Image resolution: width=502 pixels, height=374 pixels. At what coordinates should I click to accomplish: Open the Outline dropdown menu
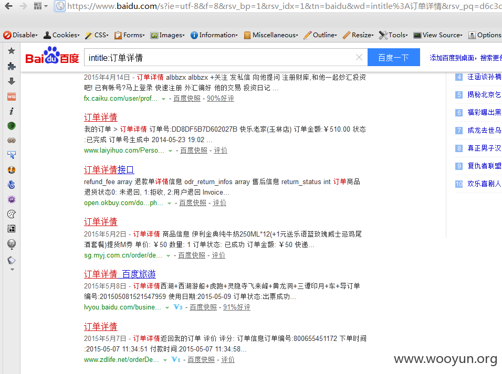[320, 35]
